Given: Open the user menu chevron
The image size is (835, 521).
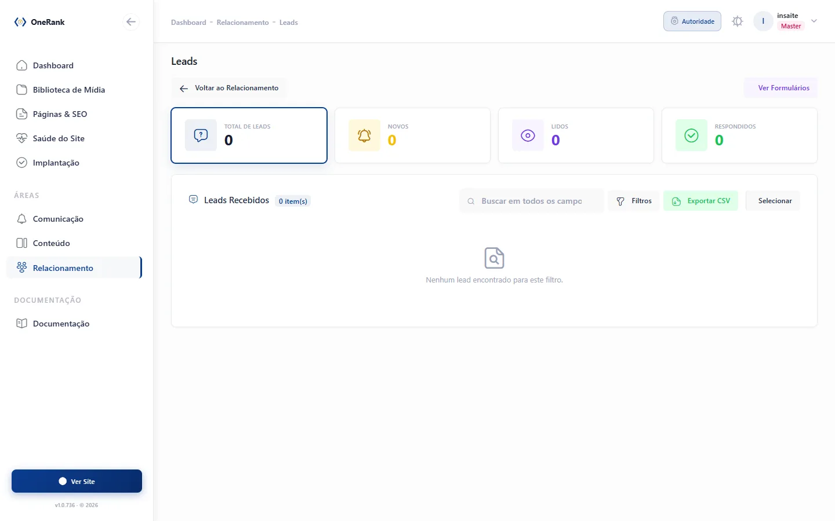Looking at the screenshot, I should pos(814,21).
